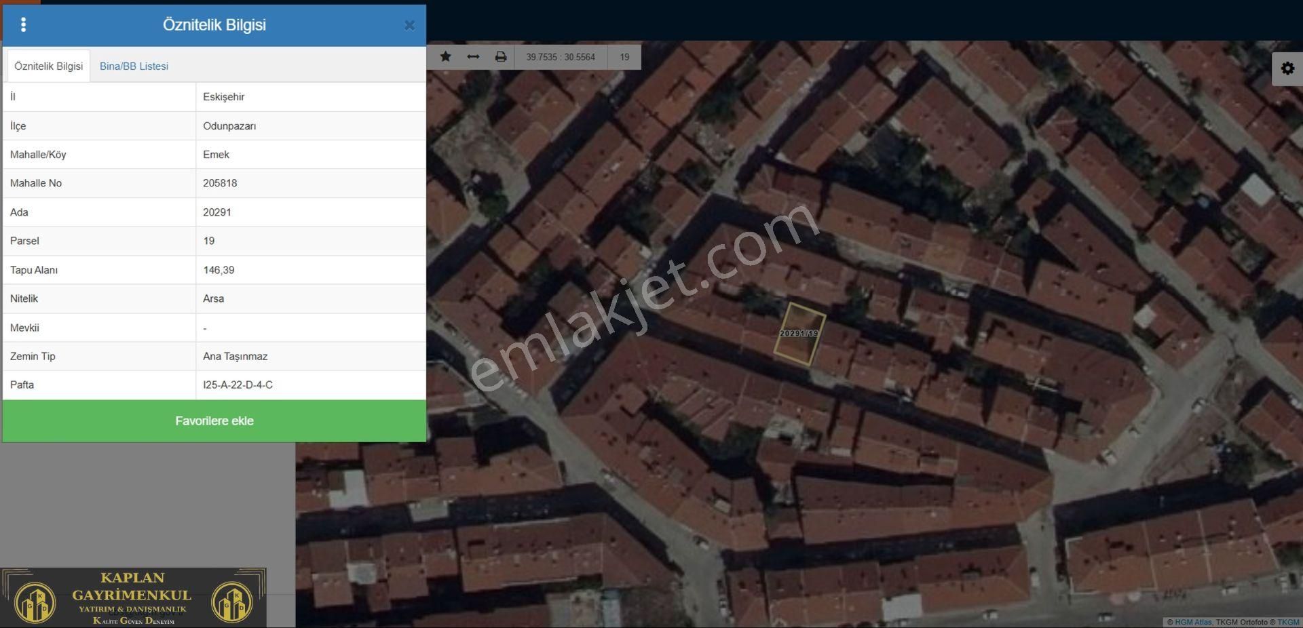Screen dimensions: 1303x628
Task: Click the zoom level 19 indicator
Action: (x=624, y=57)
